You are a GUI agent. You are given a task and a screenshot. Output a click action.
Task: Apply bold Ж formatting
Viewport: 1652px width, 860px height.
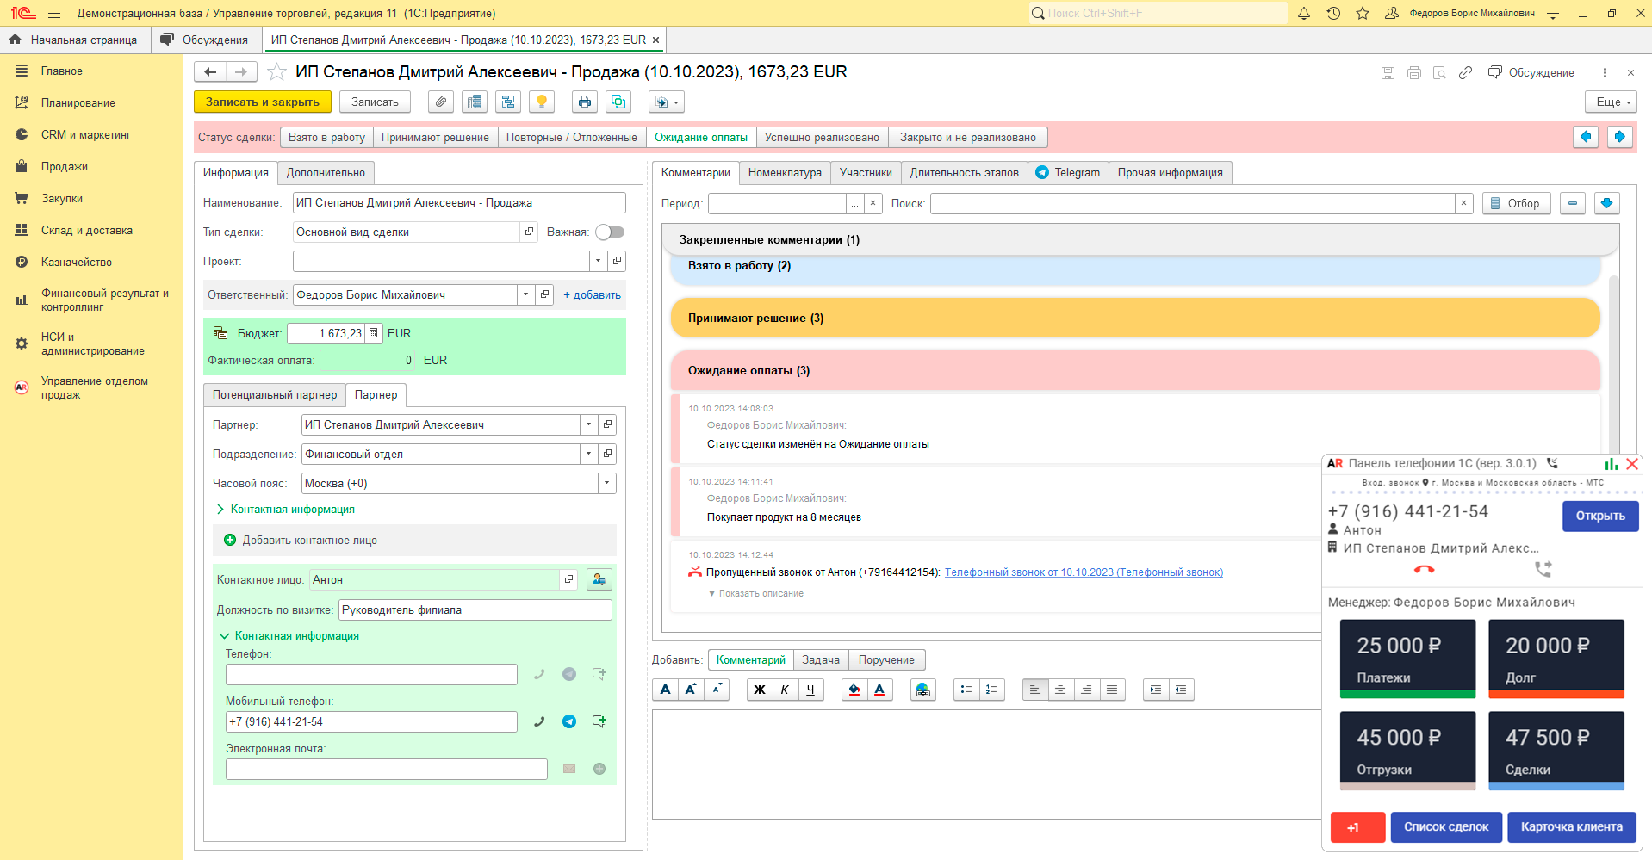(x=760, y=690)
